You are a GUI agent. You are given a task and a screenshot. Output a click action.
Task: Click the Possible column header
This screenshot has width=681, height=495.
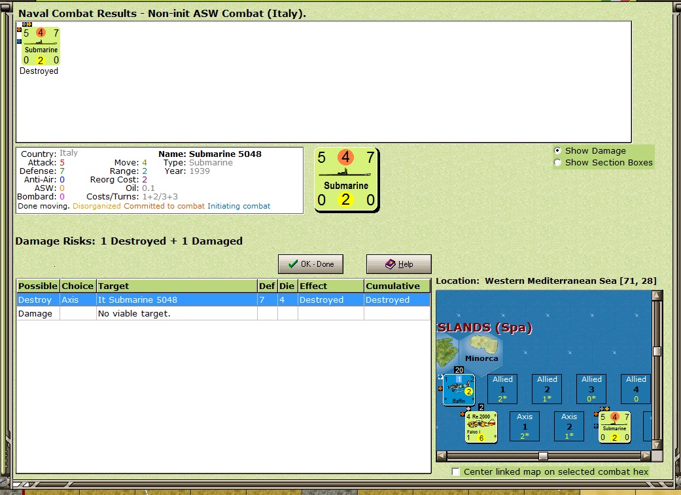point(38,286)
